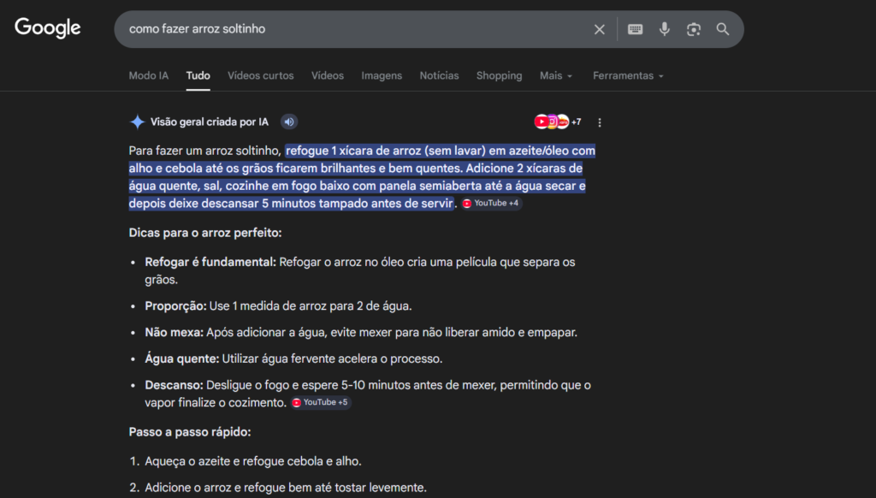The image size is (876, 498).
Task: Click the Instagram source icon
Action: pos(552,122)
